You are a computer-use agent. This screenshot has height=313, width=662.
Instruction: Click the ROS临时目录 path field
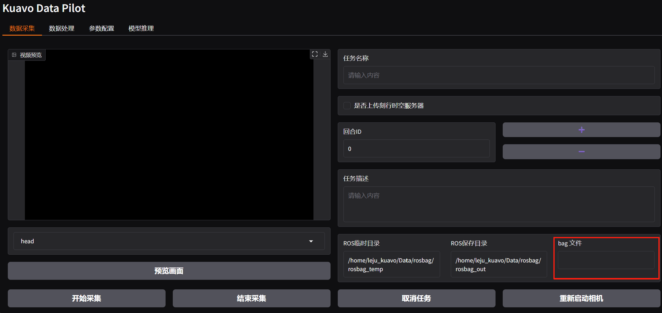point(391,265)
